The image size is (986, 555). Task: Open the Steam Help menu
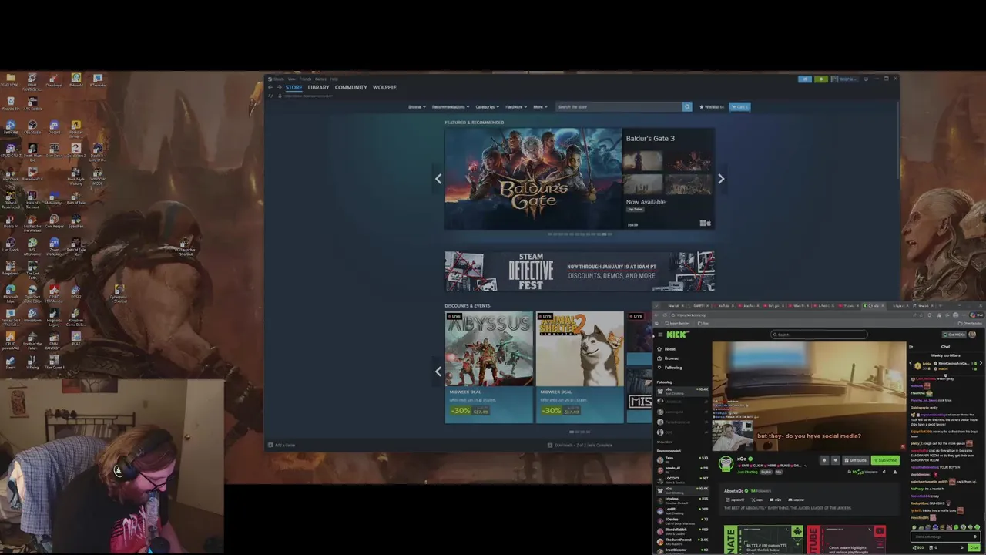(334, 79)
